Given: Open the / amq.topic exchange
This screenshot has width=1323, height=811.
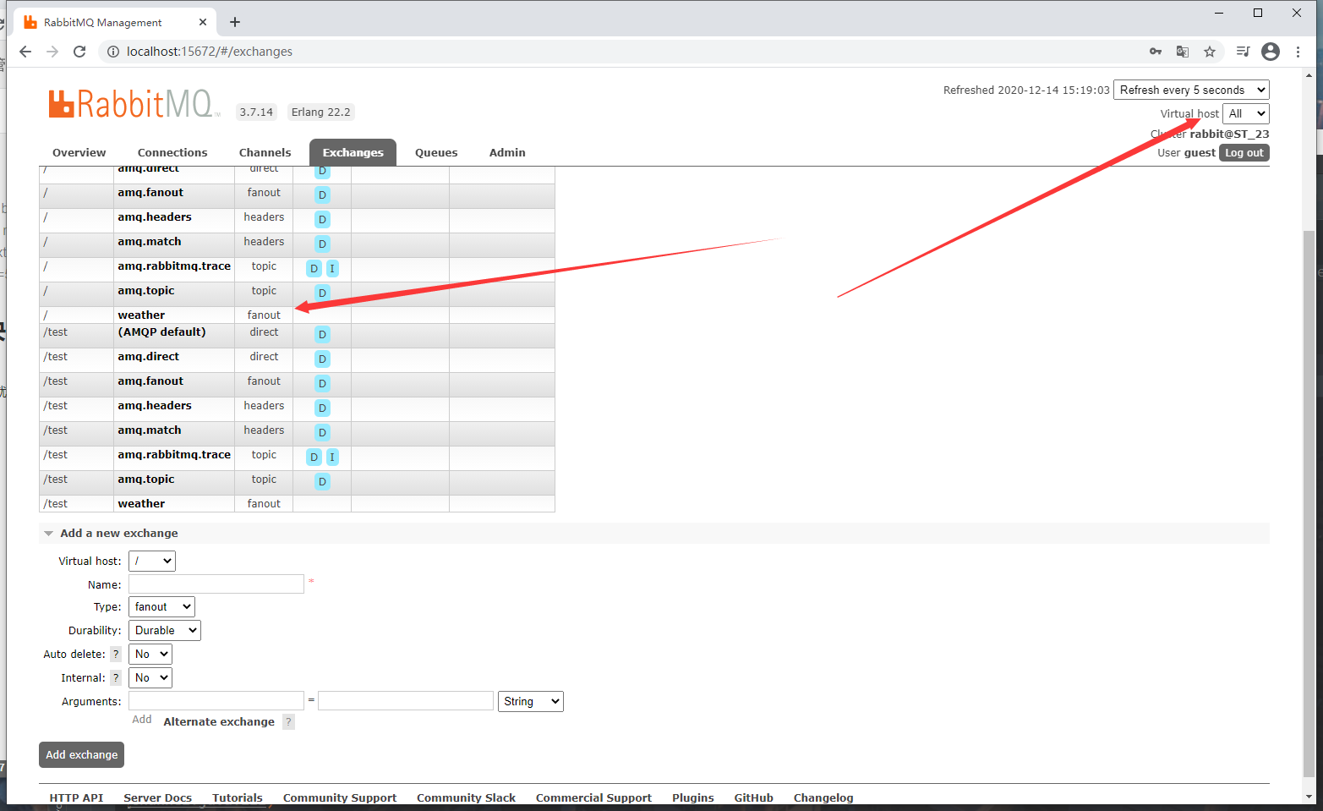Looking at the screenshot, I should [146, 290].
